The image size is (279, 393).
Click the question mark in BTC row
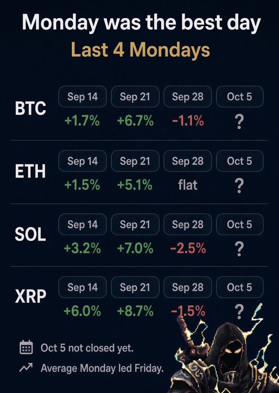click(x=239, y=122)
